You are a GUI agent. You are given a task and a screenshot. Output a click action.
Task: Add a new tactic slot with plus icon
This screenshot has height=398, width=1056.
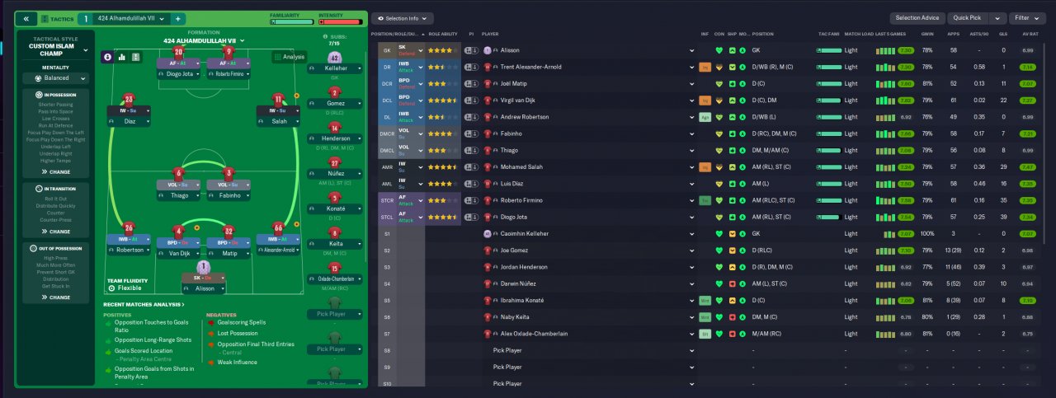pyautogui.click(x=179, y=18)
